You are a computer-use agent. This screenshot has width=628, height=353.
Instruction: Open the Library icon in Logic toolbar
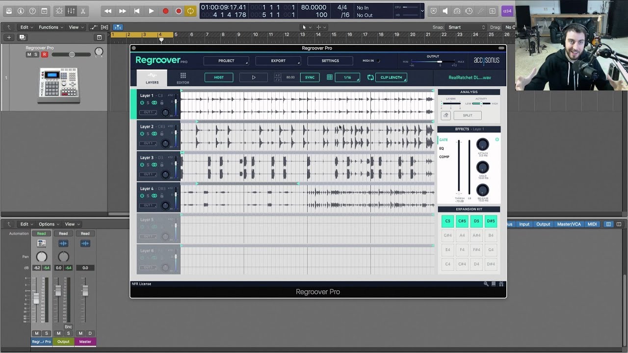[9, 11]
